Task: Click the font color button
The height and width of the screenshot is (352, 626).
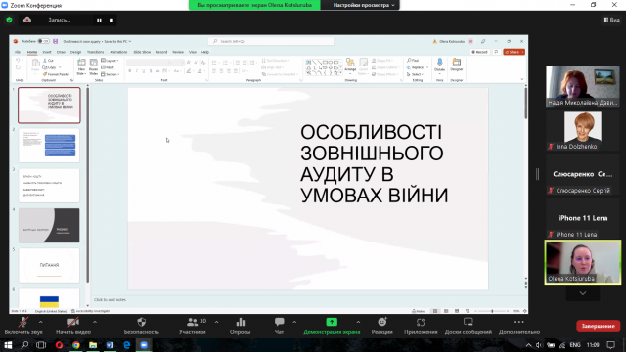Action: [x=200, y=71]
